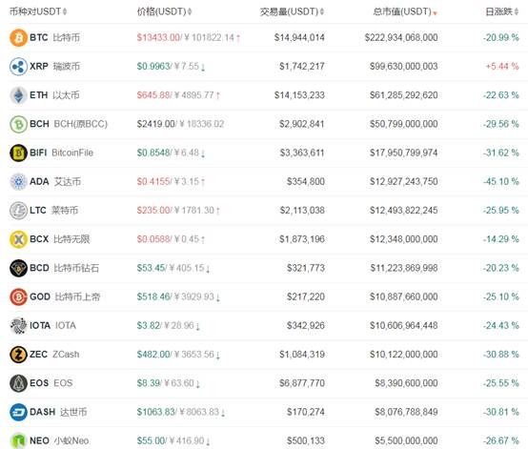Open the NEO 小蚁Neo name link
This screenshot has width=528, height=449.
(59, 440)
